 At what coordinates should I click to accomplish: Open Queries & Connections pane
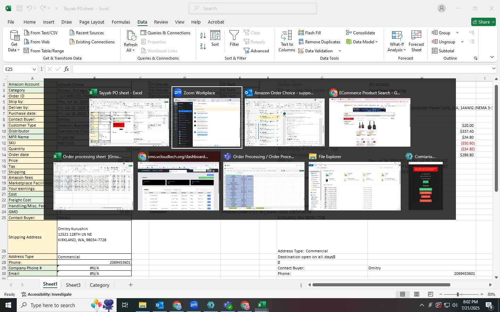click(x=165, y=33)
